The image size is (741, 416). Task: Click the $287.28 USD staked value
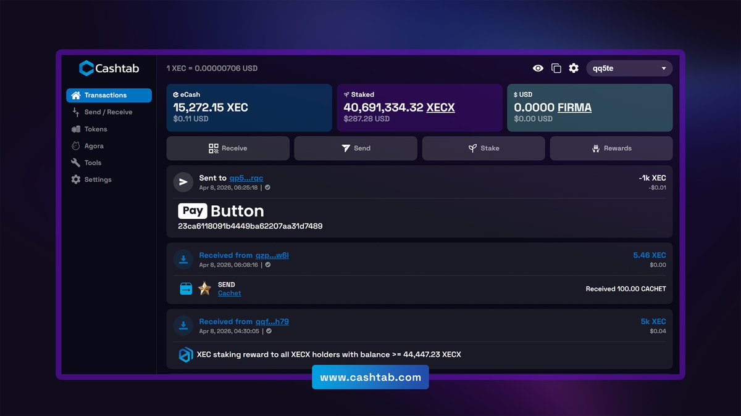click(367, 119)
